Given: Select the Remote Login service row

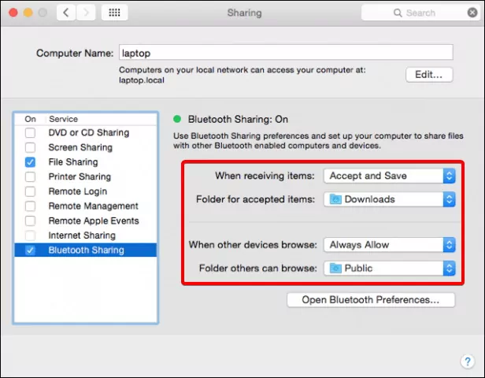Looking at the screenshot, I should [x=86, y=191].
